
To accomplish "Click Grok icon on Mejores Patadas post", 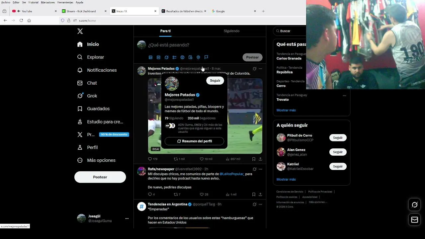I will click(x=254, y=69).
